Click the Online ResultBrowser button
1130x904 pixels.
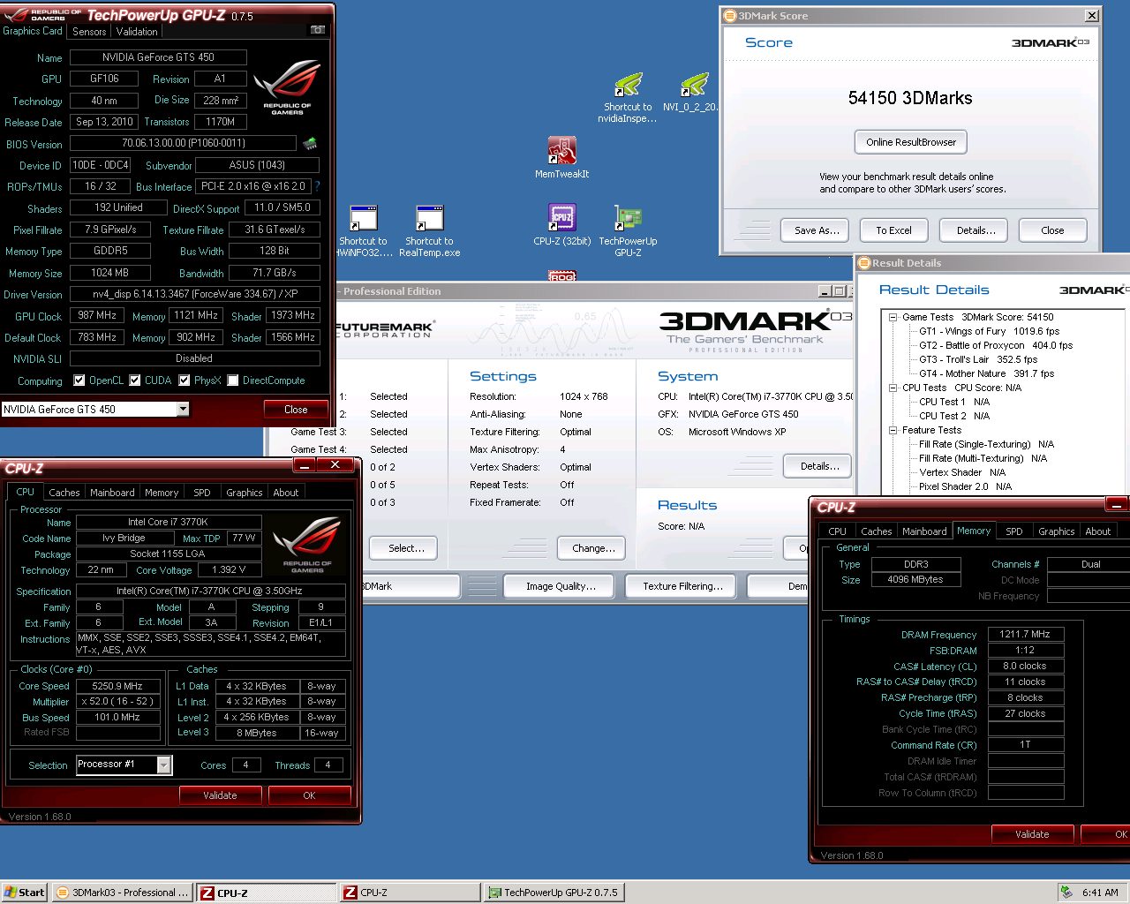click(x=911, y=142)
